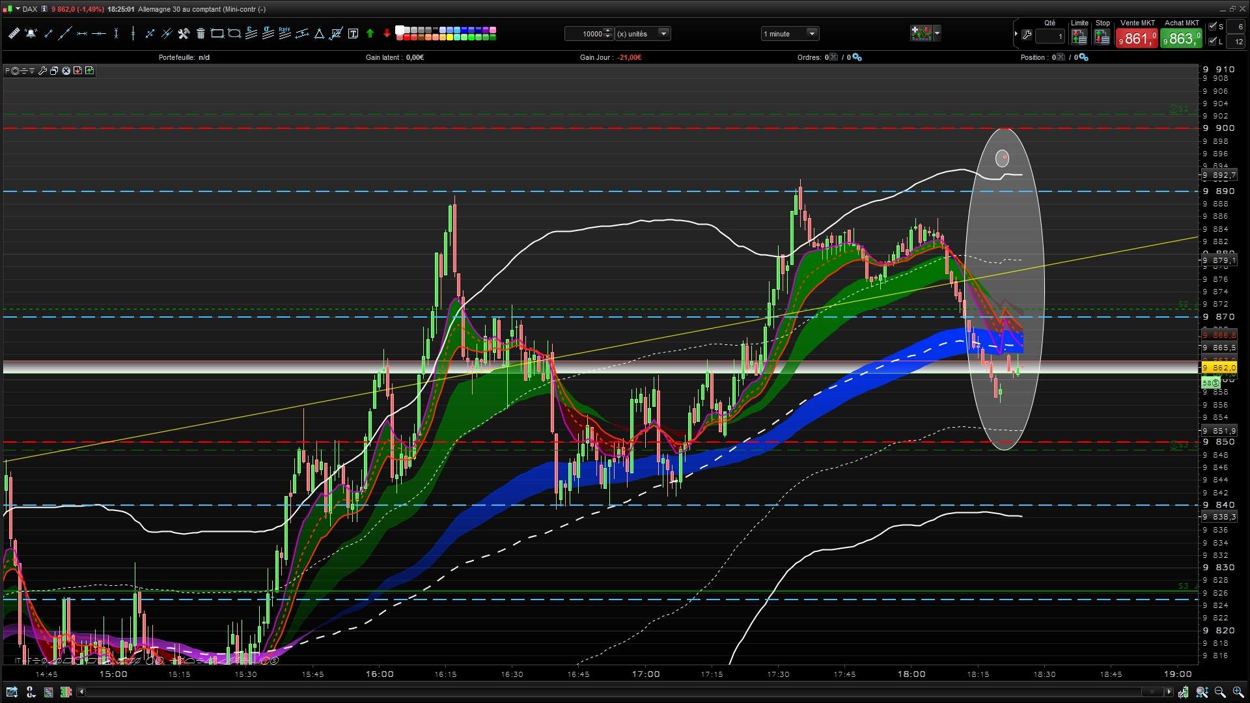Open the 1 minute timeframe dropdown
The height and width of the screenshot is (703, 1250).
point(812,33)
